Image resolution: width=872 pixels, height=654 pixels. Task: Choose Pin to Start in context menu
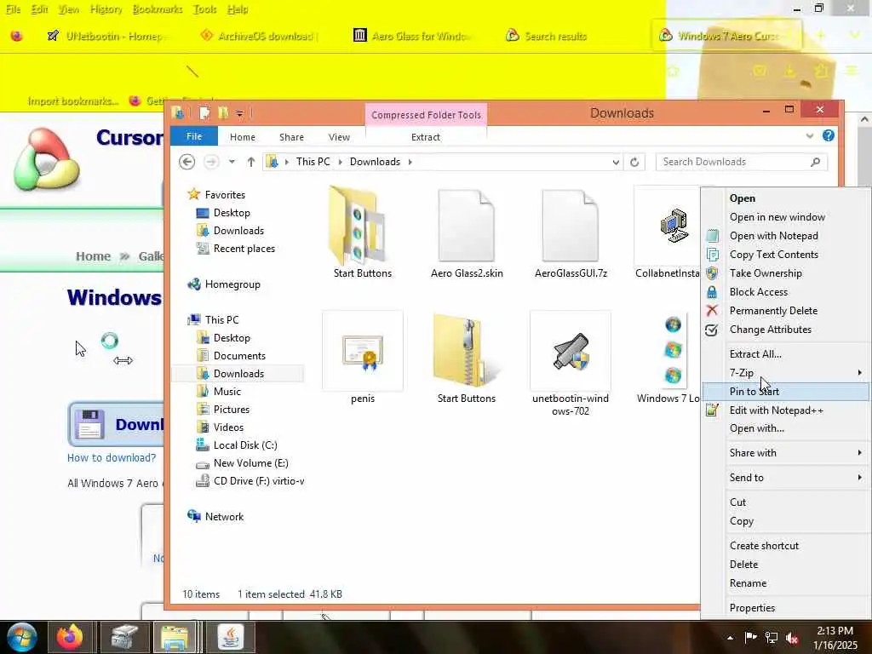785,392
